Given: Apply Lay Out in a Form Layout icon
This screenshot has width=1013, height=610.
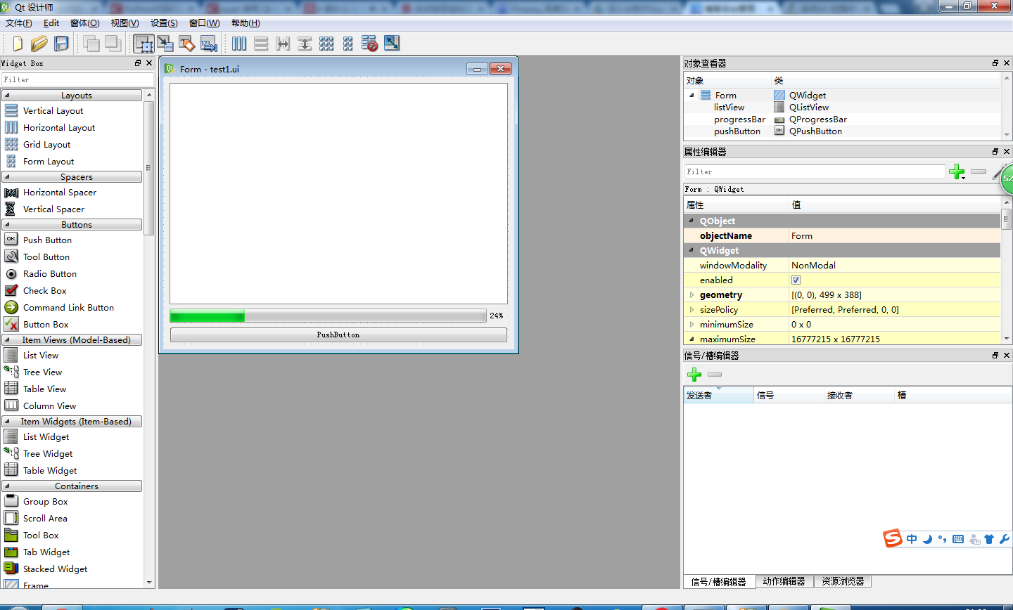Looking at the screenshot, I should tap(348, 44).
